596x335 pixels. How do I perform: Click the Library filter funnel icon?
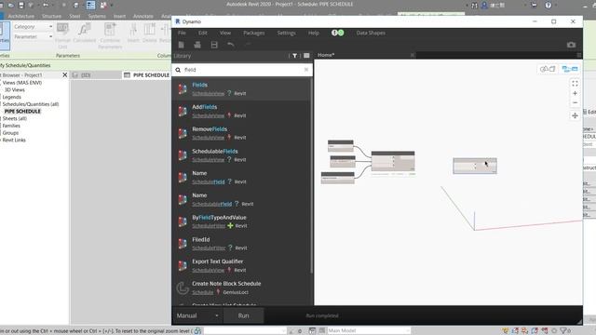pyautogui.click(x=294, y=56)
